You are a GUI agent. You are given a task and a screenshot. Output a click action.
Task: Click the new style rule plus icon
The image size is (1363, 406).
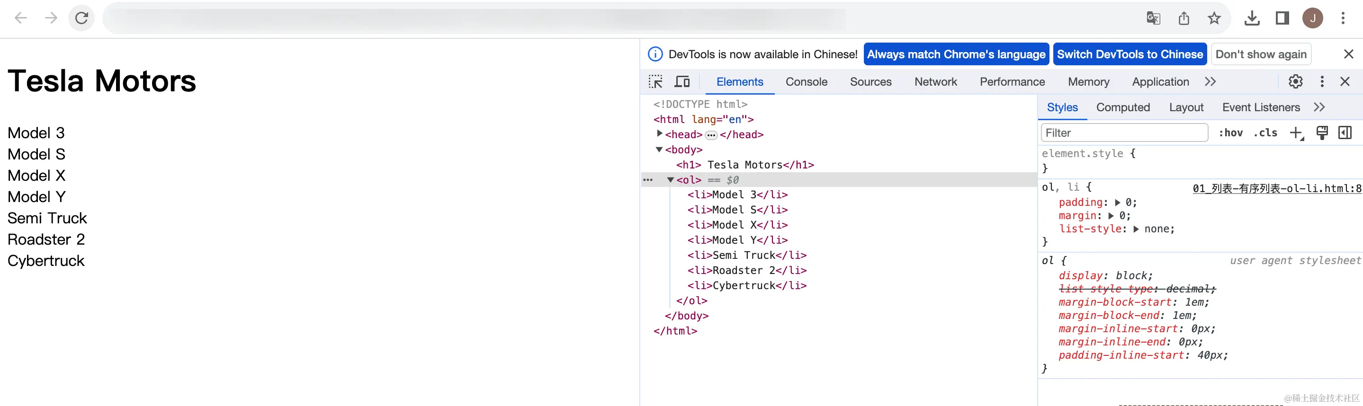1296,132
